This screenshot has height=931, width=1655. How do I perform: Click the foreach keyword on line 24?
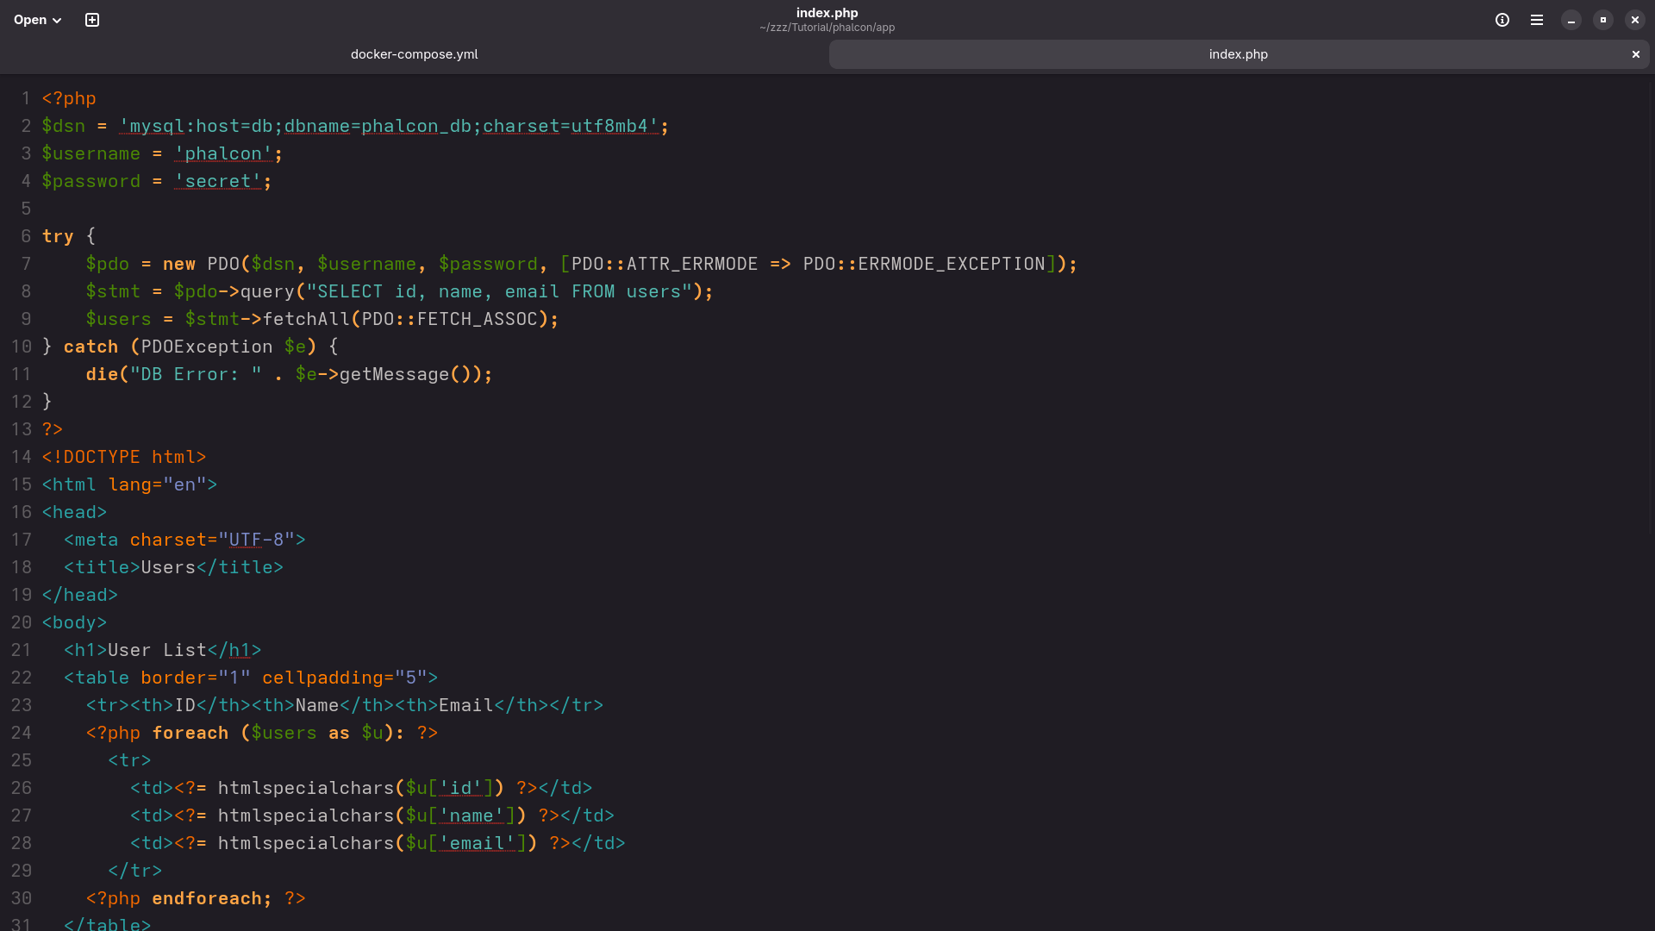[190, 733]
